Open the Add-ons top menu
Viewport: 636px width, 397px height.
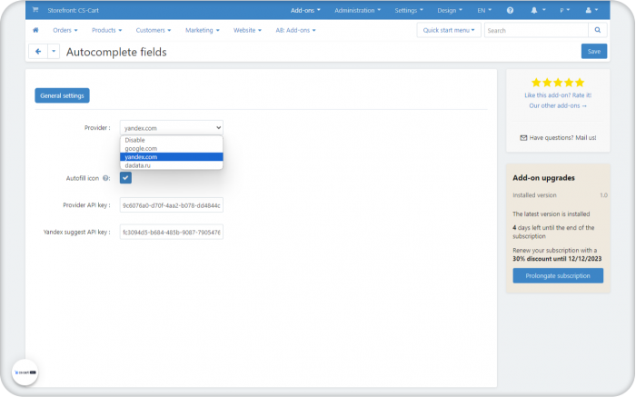(305, 10)
